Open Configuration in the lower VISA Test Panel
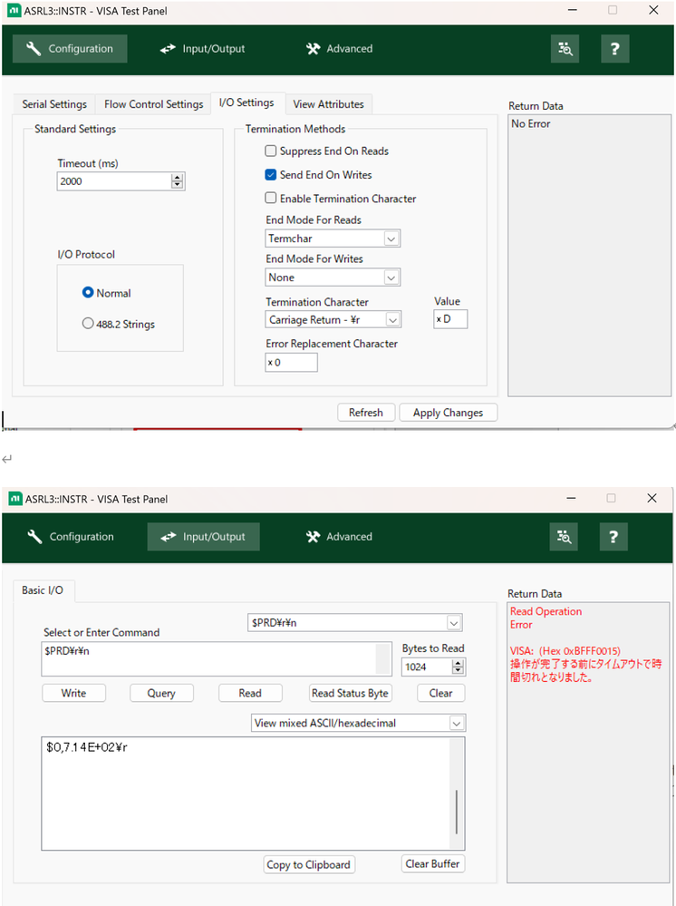676x906 pixels. click(x=71, y=537)
